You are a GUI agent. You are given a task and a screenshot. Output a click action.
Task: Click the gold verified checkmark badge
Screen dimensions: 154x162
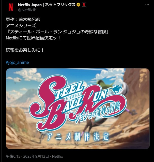point(79,5)
